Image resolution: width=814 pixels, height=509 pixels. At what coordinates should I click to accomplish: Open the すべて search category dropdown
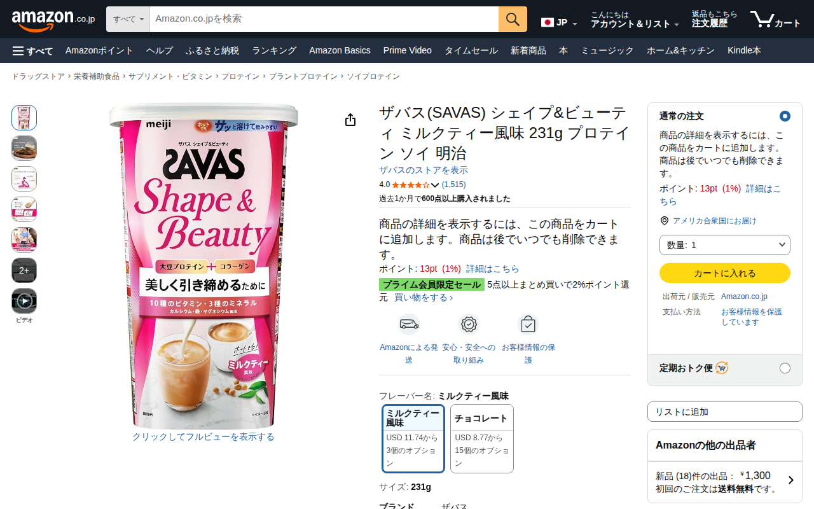[128, 19]
